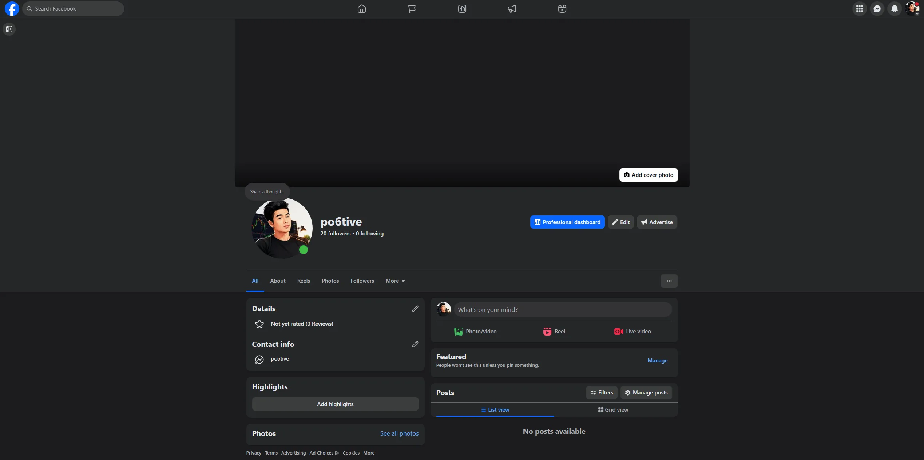Screen dimensions: 924x460
Task: Open the Professional dashboard chart icon in top bar
Action: (x=462, y=9)
